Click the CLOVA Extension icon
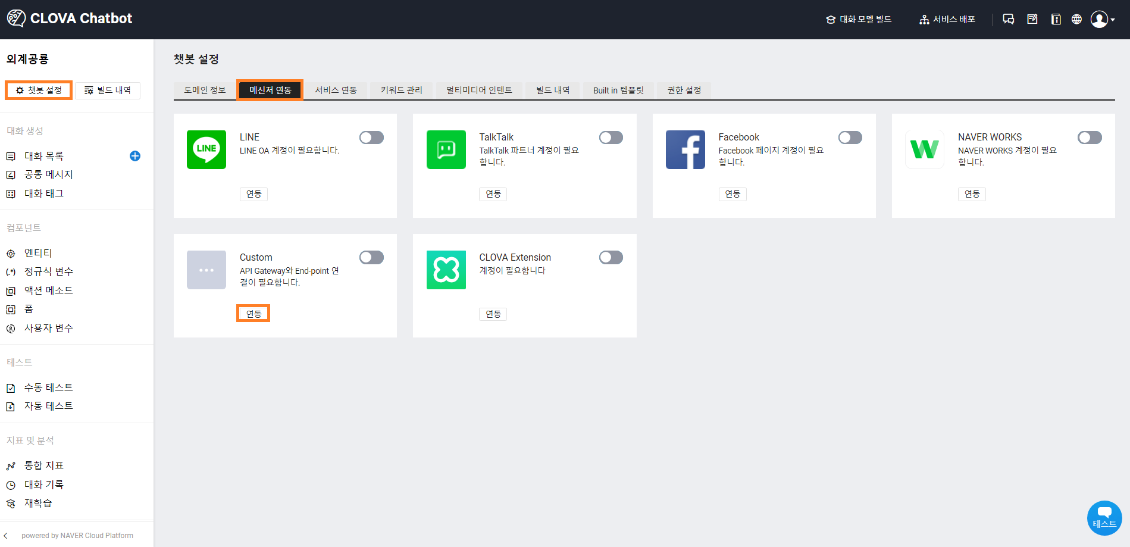This screenshot has width=1130, height=547. tap(446, 270)
